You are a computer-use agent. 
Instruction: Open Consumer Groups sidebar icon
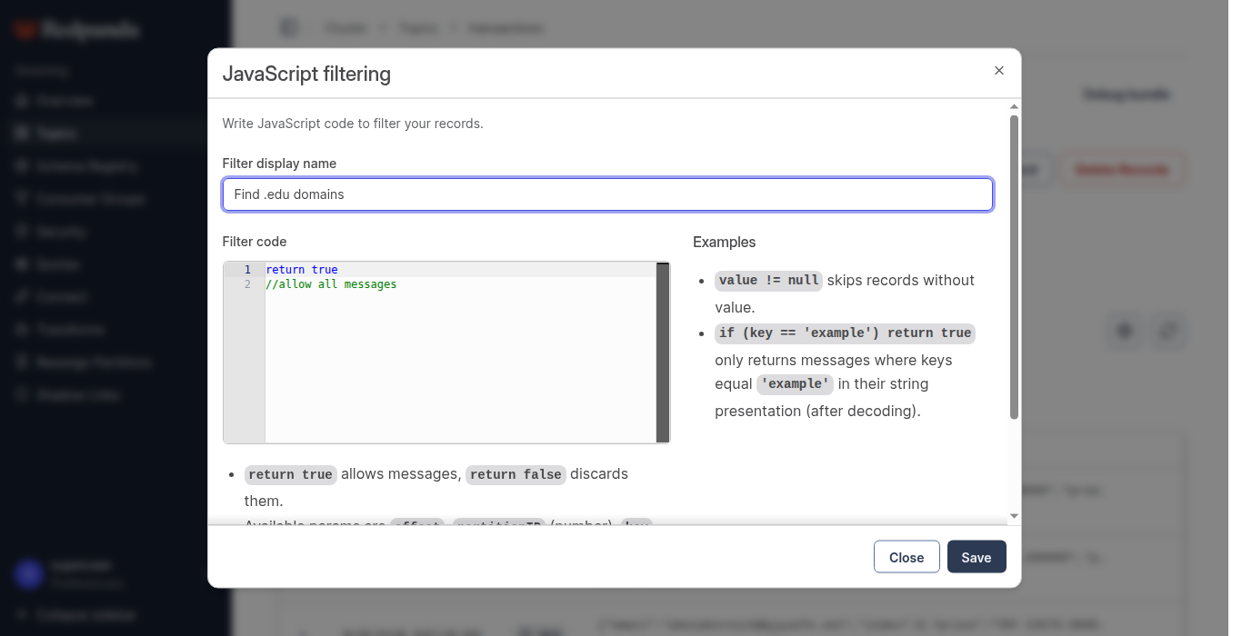[x=22, y=199]
